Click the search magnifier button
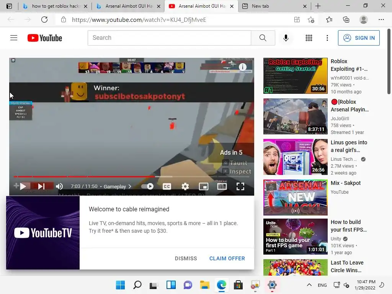The height and width of the screenshot is (294, 392). coord(263,38)
